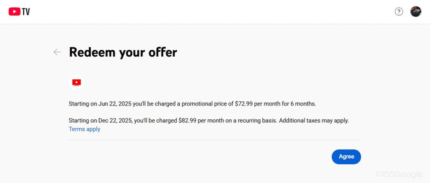
Task: Click the 9to5Google watermark
Action: pos(398,174)
